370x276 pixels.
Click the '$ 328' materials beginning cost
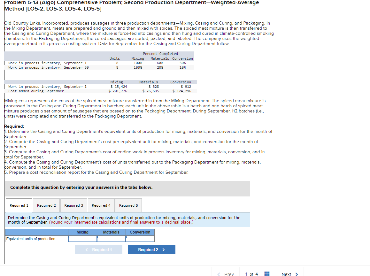click(x=154, y=87)
